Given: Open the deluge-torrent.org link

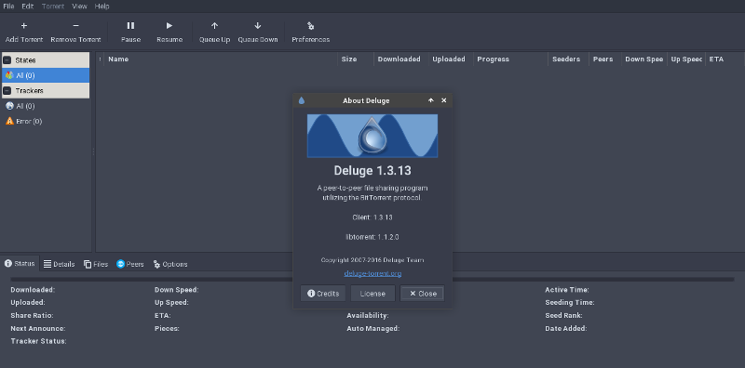Looking at the screenshot, I should click(x=373, y=273).
